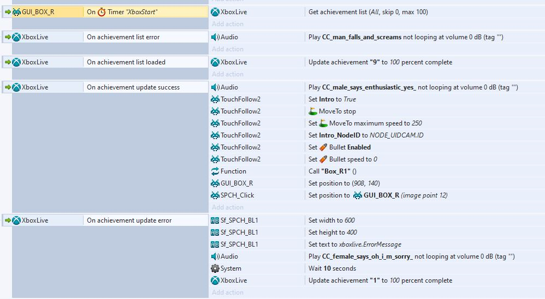Click 'Add action' under Get achievement list
545x299 pixels.
(228, 24)
